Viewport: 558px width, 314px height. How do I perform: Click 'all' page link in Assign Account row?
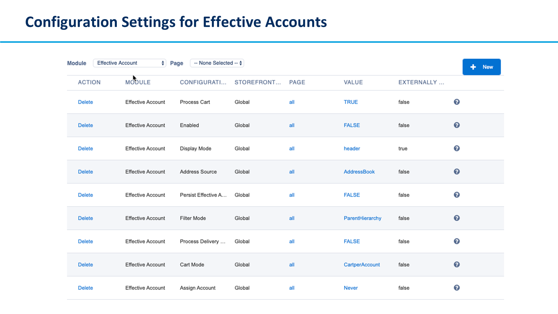(292, 288)
